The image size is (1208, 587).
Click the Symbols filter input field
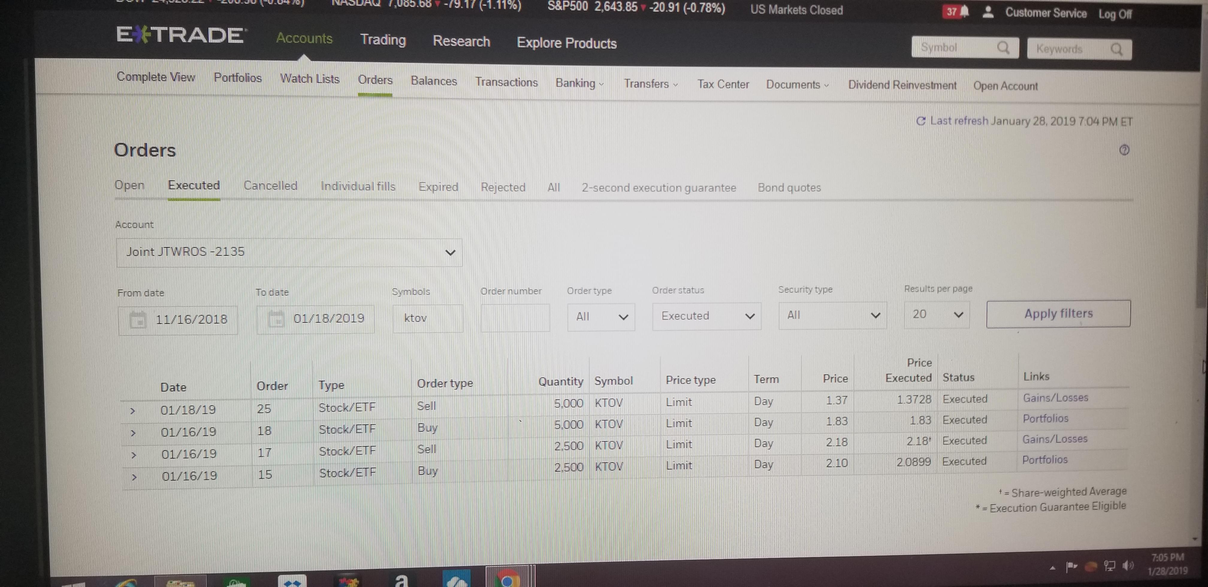[x=428, y=318]
